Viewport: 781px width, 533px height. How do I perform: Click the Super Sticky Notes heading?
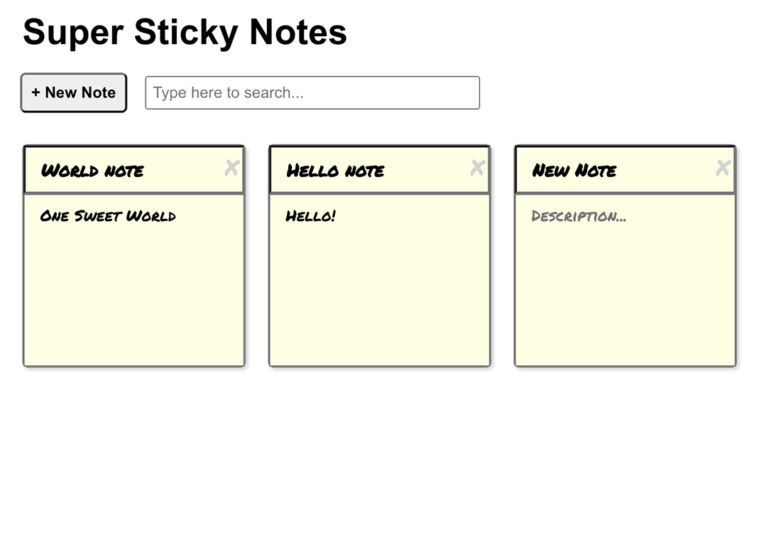pyautogui.click(x=185, y=31)
